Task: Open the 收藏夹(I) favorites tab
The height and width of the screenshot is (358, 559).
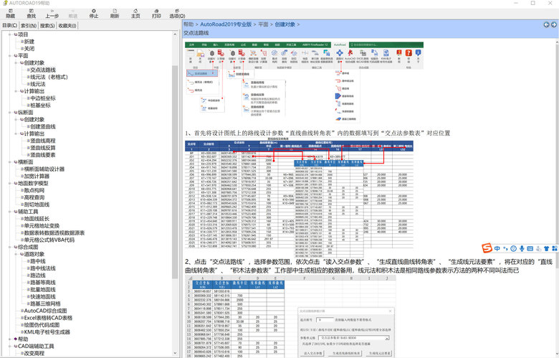Action: click(x=67, y=25)
